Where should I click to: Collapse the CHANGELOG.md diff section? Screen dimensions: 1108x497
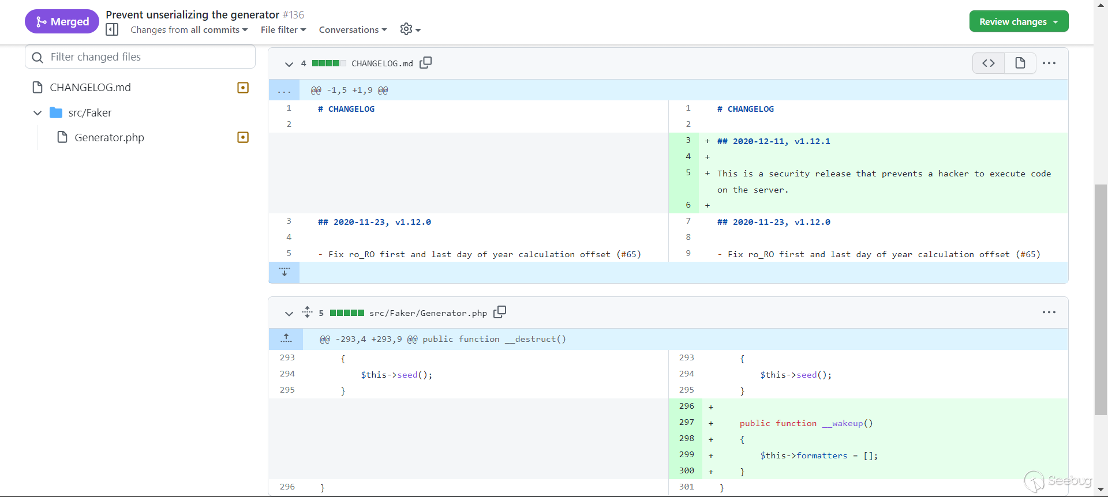click(x=289, y=64)
